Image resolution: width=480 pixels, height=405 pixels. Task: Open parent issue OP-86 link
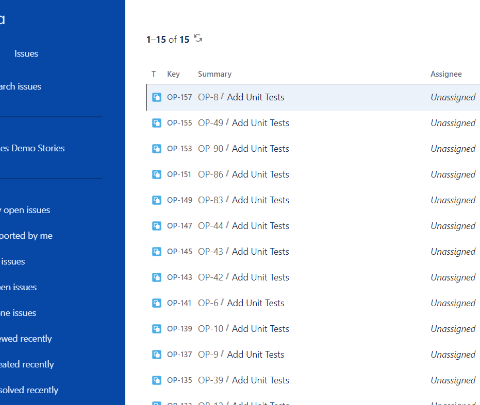click(210, 174)
